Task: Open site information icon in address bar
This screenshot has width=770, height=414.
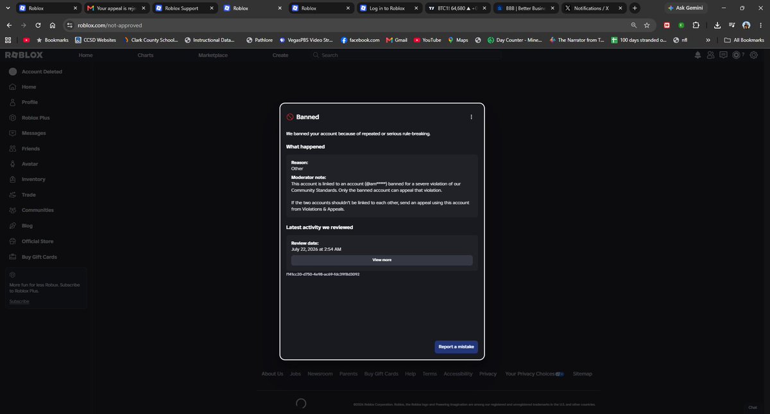Action: (x=70, y=25)
